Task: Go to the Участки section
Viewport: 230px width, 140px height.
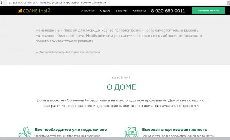Action: click(121, 11)
